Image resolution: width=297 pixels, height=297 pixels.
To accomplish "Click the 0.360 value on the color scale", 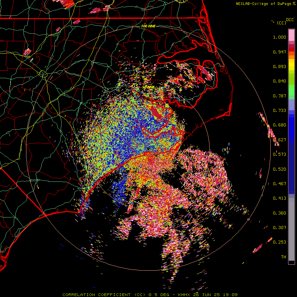I will 280,213.
